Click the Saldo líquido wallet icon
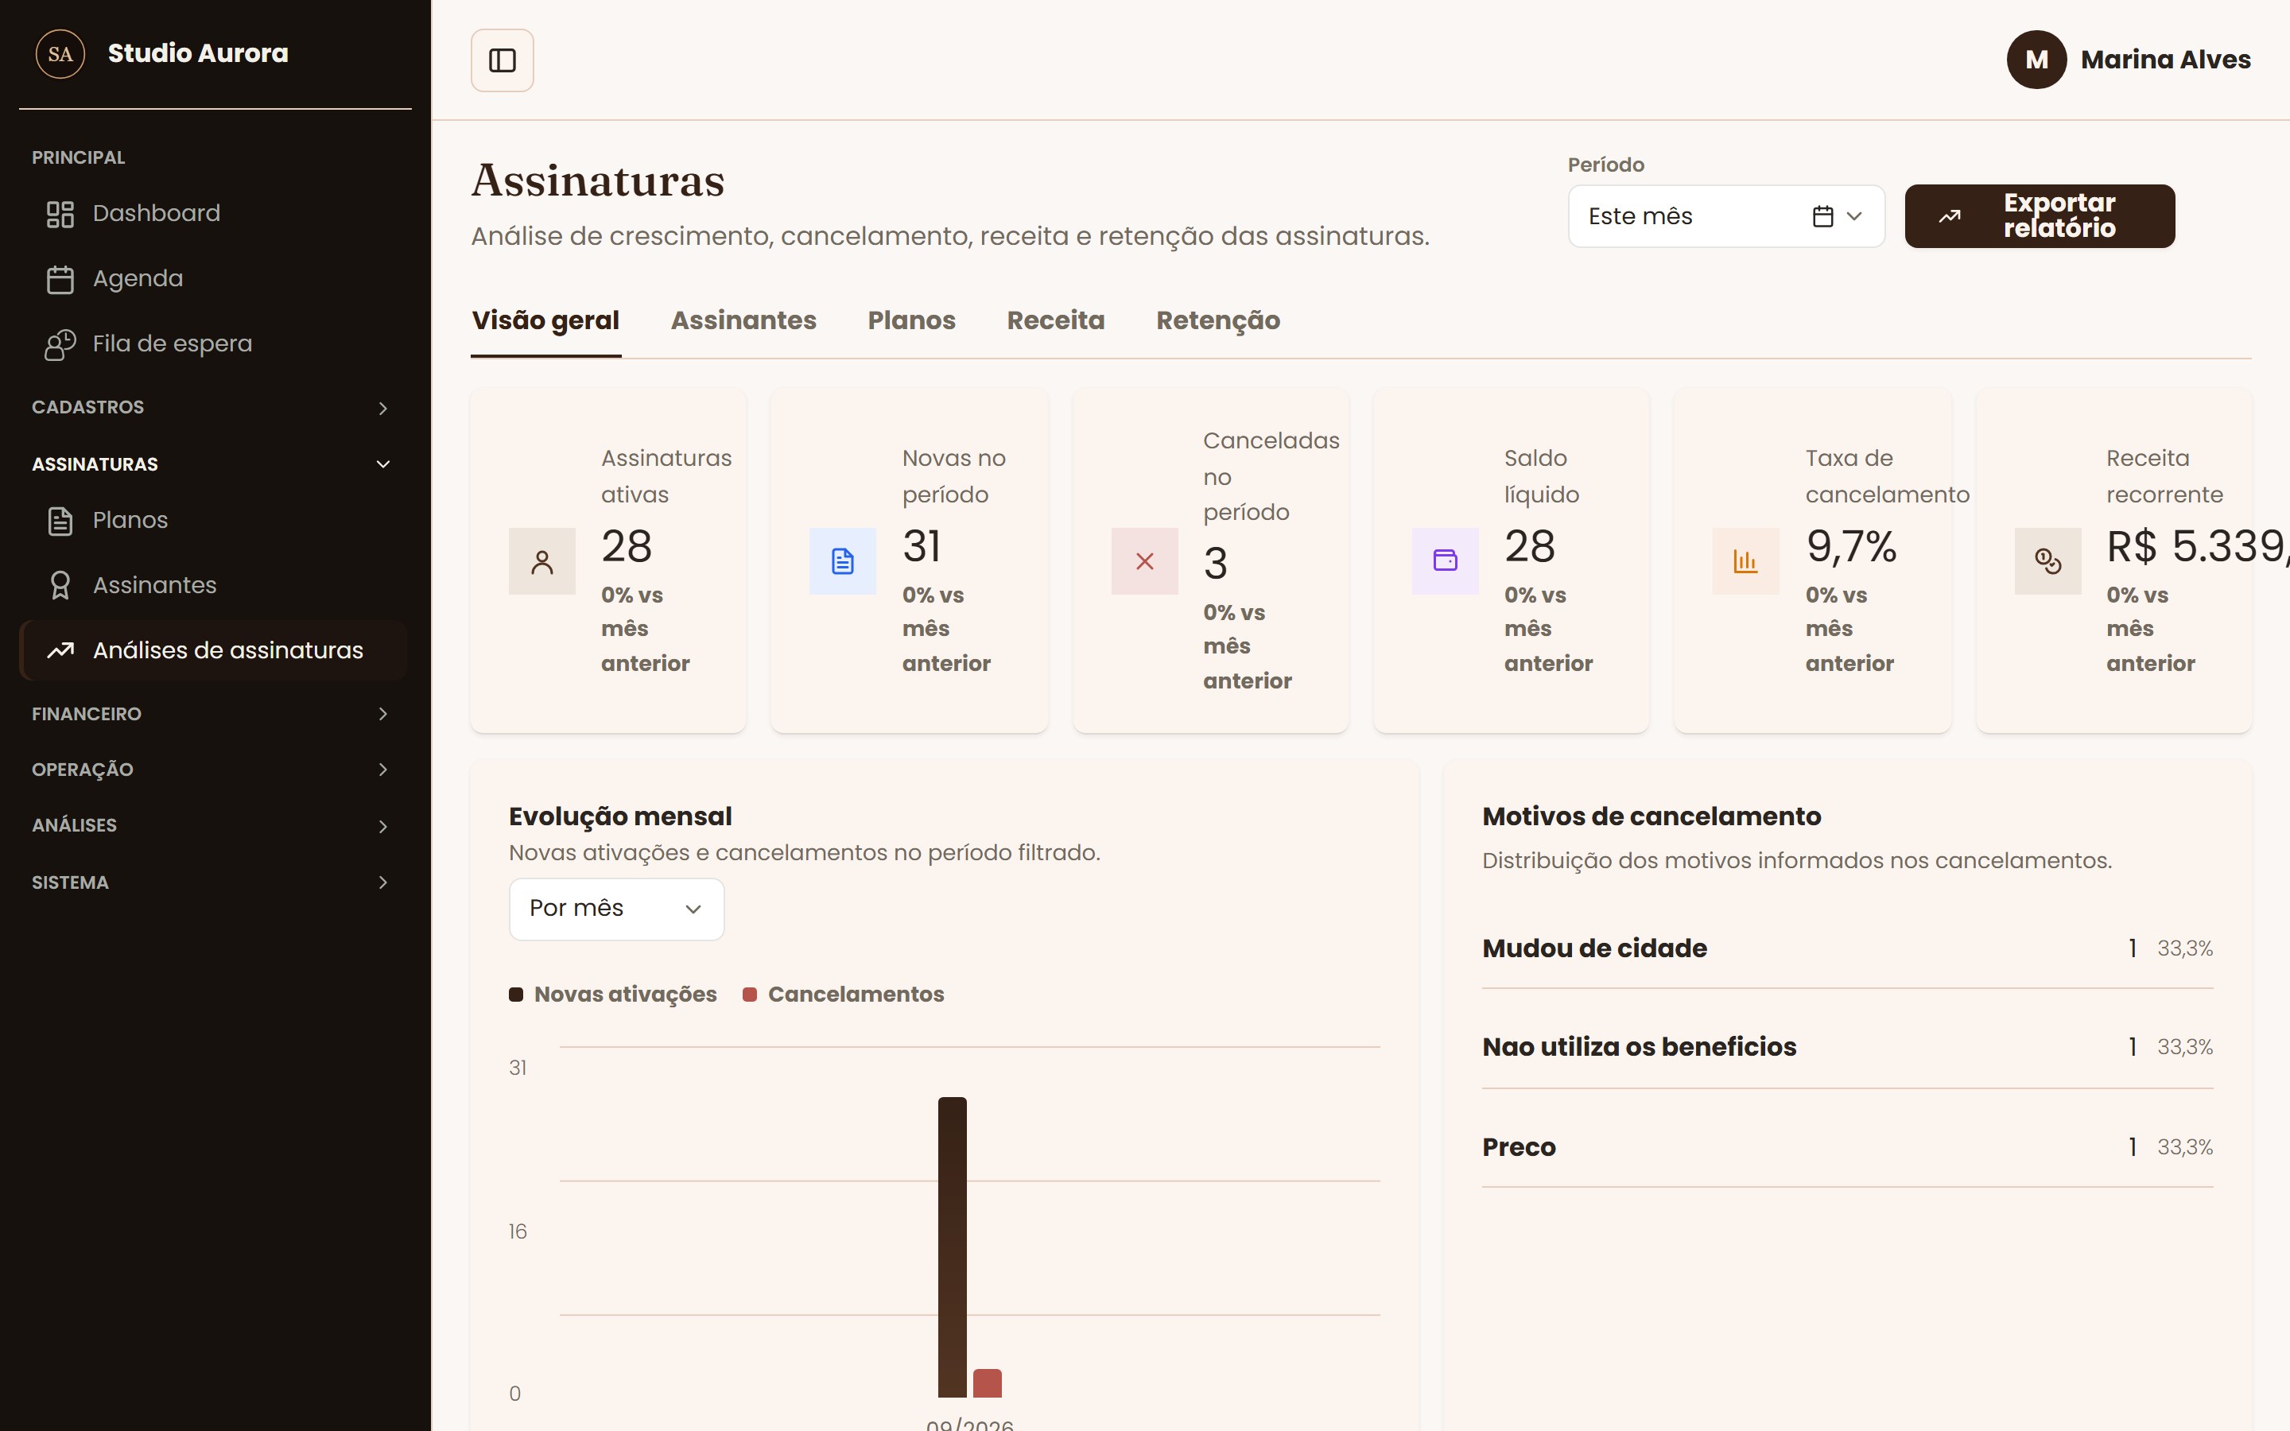Viewport: 2290px width, 1431px height. point(1445,561)
